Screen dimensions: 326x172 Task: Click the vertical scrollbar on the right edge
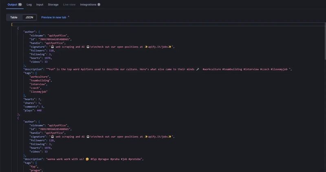pos(324,41)
